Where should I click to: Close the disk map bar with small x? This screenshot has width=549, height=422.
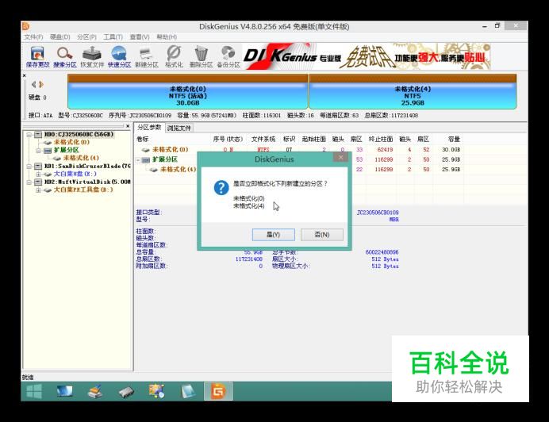(24, 75)
